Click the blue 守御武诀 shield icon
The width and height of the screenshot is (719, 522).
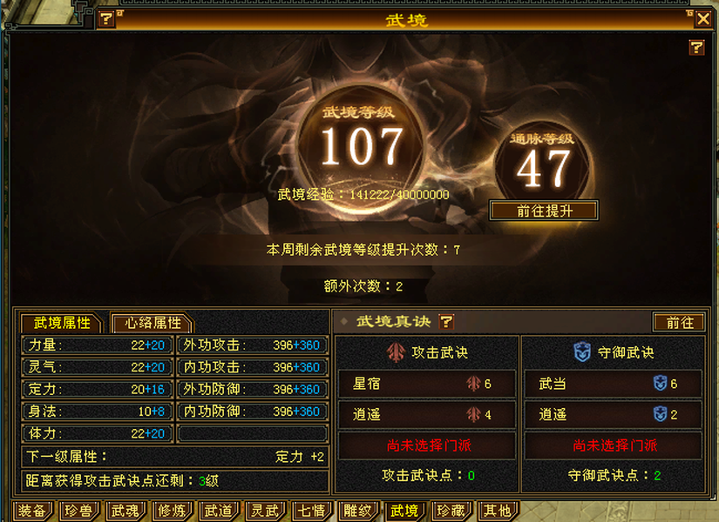tap(582, 352)
